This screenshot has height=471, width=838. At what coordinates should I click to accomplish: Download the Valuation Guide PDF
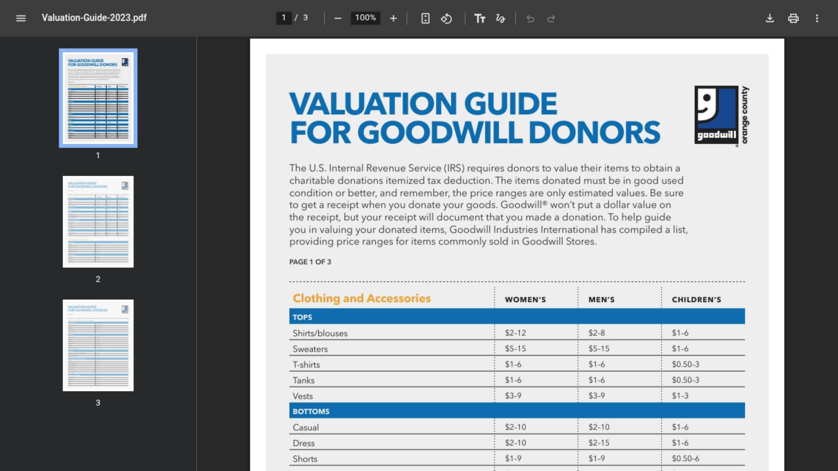click(x=770, y=18)
